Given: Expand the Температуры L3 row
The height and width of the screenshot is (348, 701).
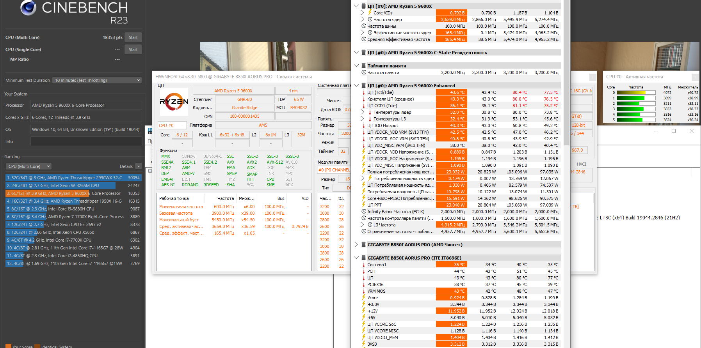Looking at the screenshot, I should [363, 119].
